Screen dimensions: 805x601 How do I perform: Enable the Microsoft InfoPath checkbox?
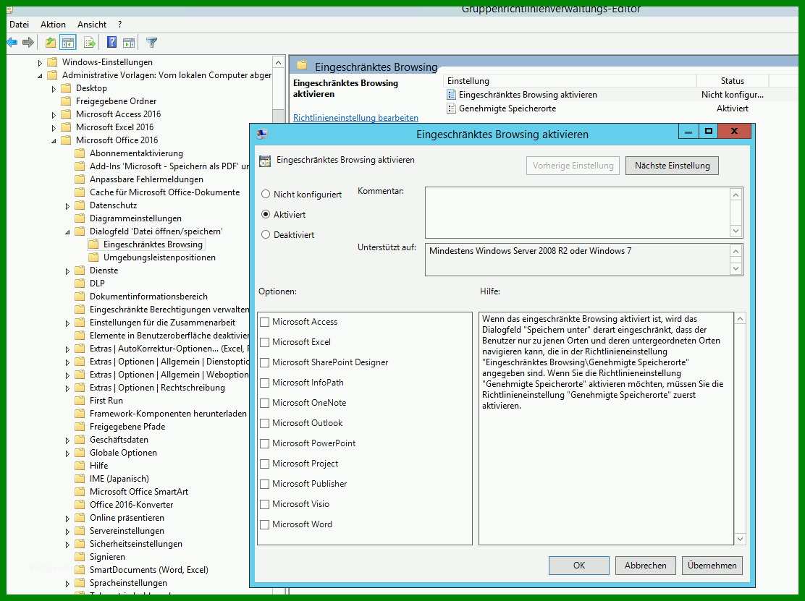click(x=265, y=383)
